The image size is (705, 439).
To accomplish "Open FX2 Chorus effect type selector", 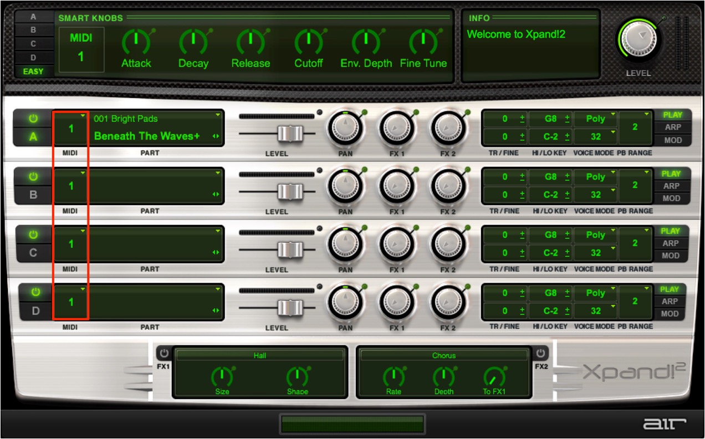I will (x=443, y=355).
